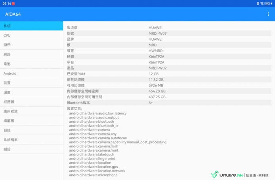Select the 產品 row value MRDI-W09

click(157, 68)
